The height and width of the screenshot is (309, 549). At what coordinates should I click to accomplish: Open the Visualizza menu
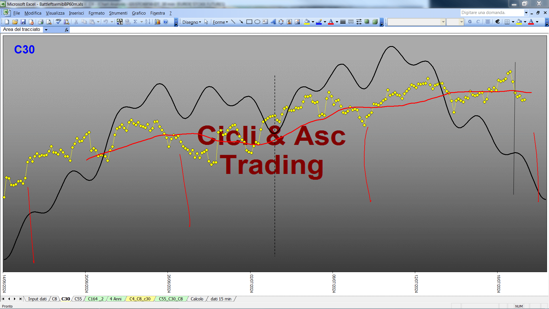click(x=55, y=13)
